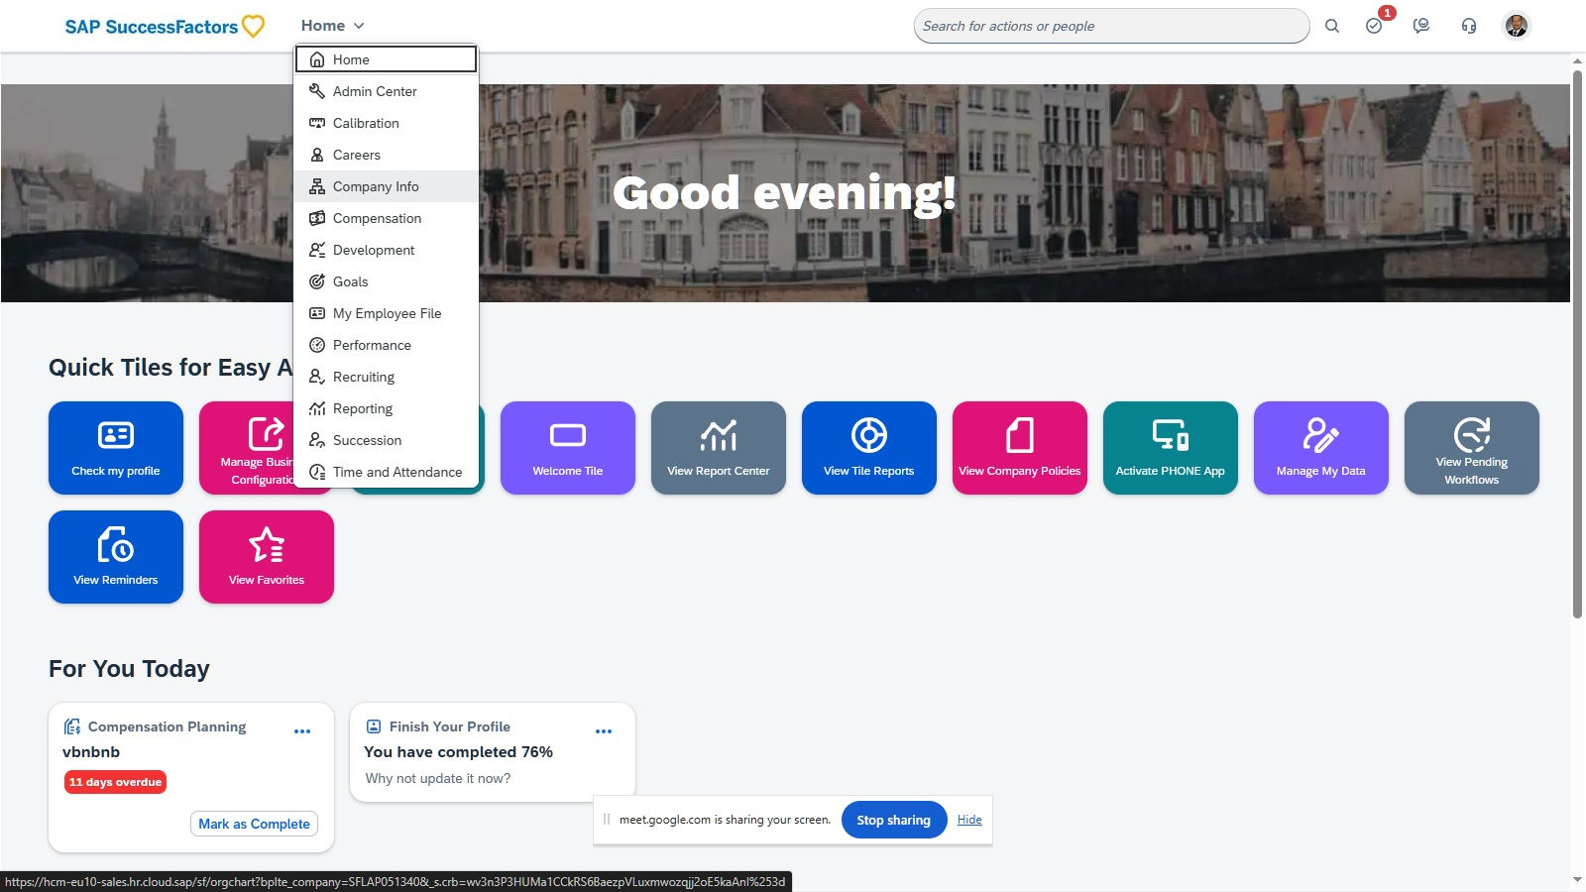Screen dimensions: 1586x892
Task: Click Stop sharing button
Action: tap(893, 820)
